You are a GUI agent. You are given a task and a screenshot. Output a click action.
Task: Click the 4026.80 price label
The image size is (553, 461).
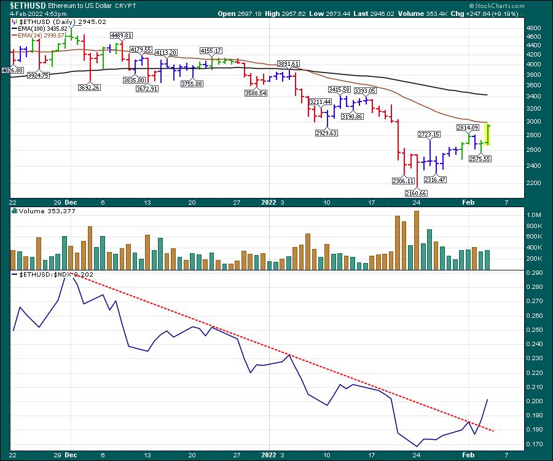[x=12, y=71]
